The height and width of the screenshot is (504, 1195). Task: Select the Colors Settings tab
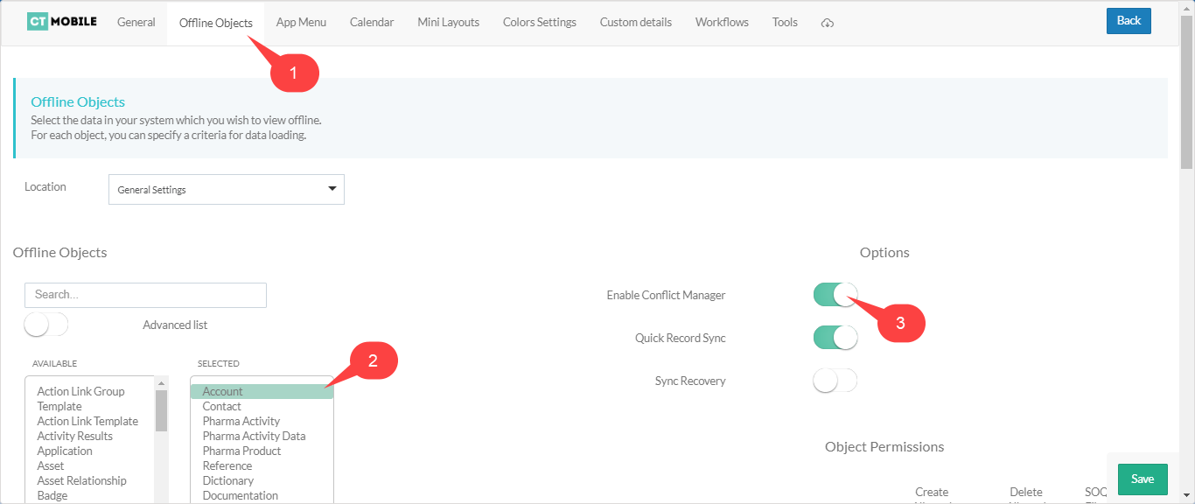pyautogui.click(x=539, y=22)
